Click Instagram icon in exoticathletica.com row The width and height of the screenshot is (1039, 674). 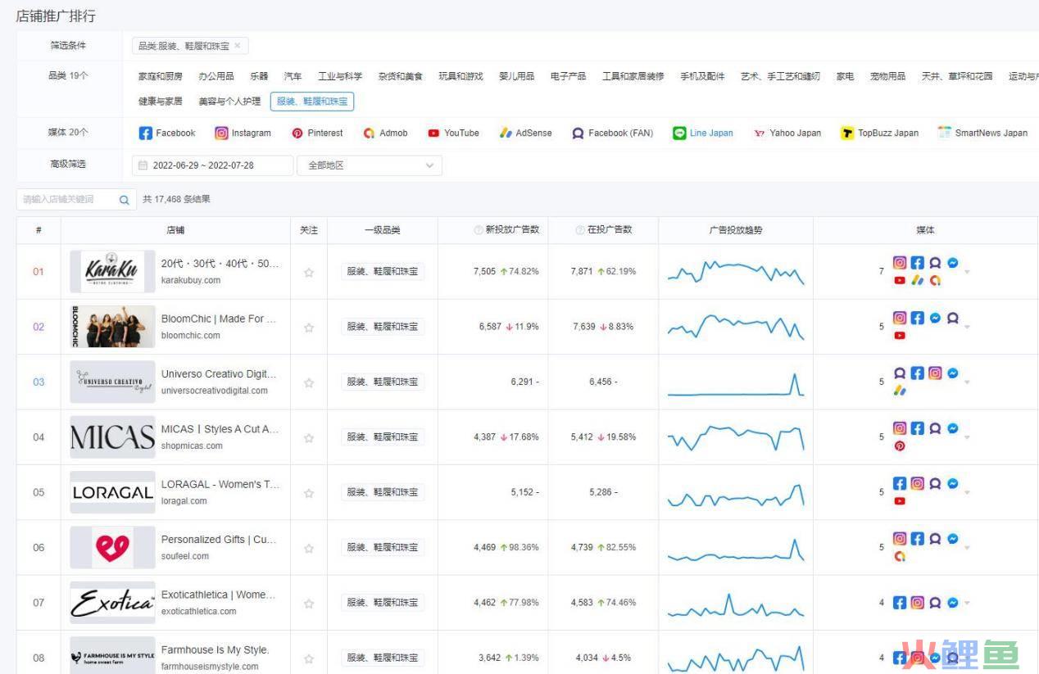coord(918,603)
